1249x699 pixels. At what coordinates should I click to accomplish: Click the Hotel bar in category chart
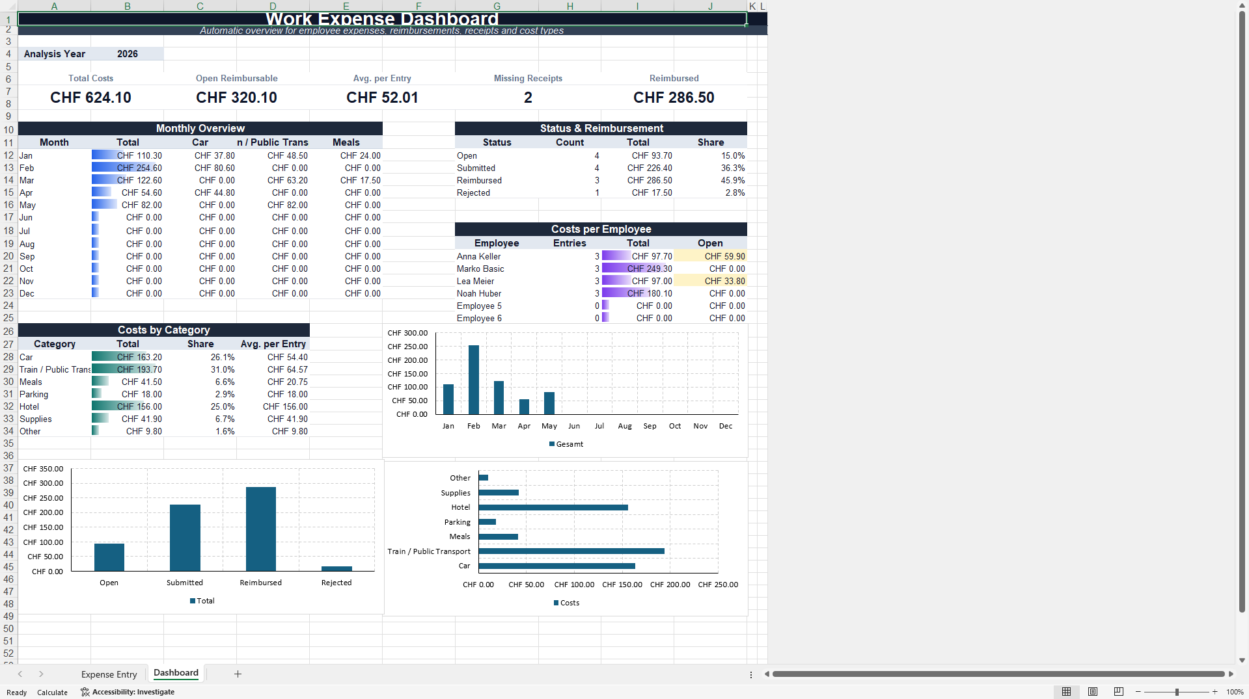553,507
